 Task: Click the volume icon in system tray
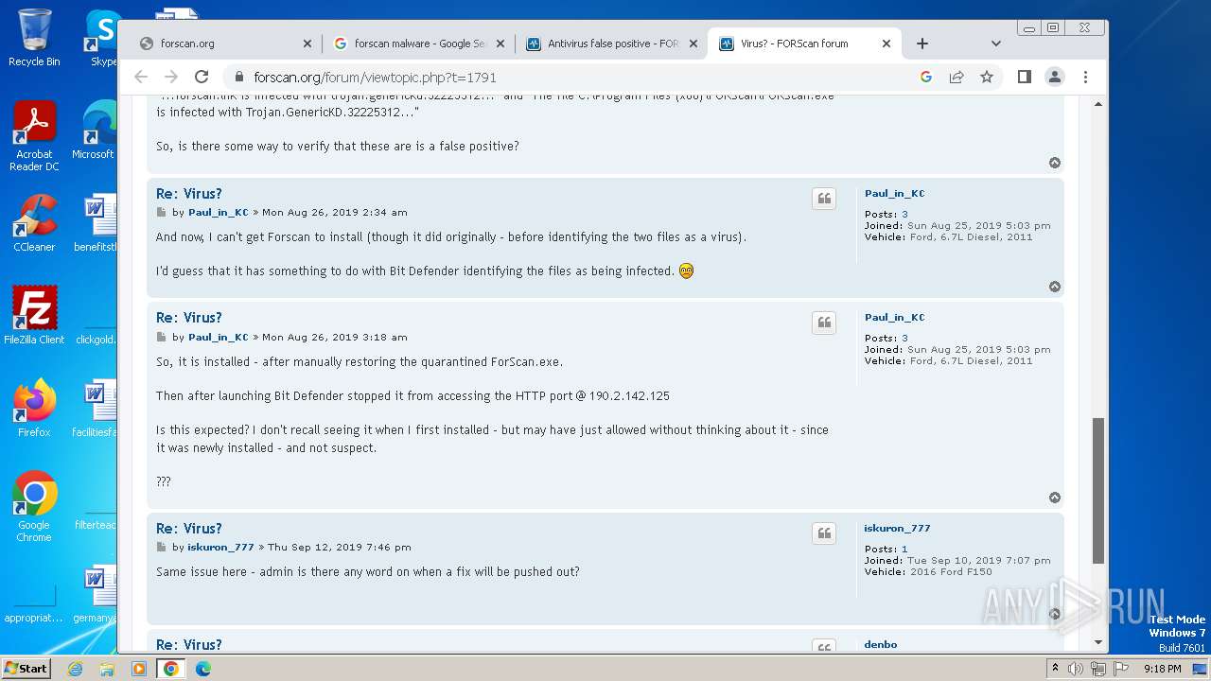pos(1076,669)
